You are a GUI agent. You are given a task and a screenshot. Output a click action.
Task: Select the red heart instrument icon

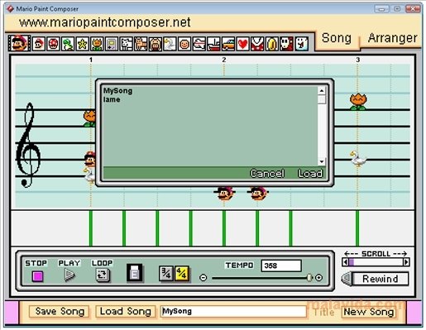point(242,44)
